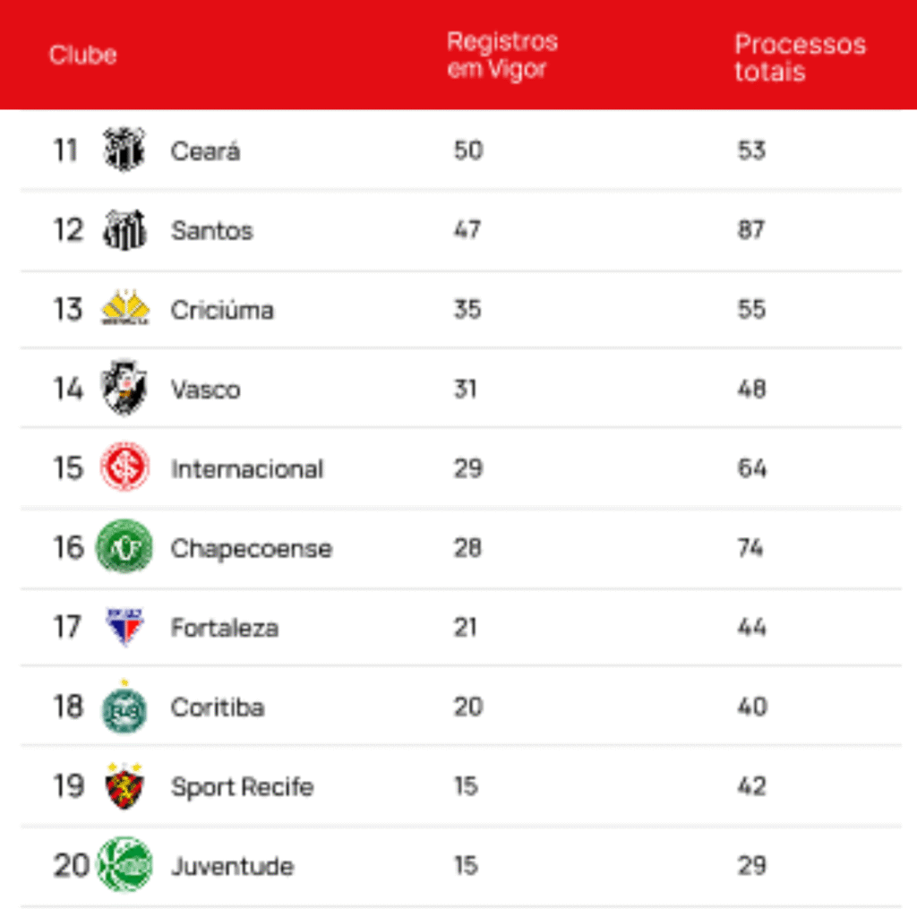Image resolution: width=917 pixels, height=917 pixels.
Task: Select the Criciúma yellow crest icon
Action: pyautogui.click(x=124, y=309)
